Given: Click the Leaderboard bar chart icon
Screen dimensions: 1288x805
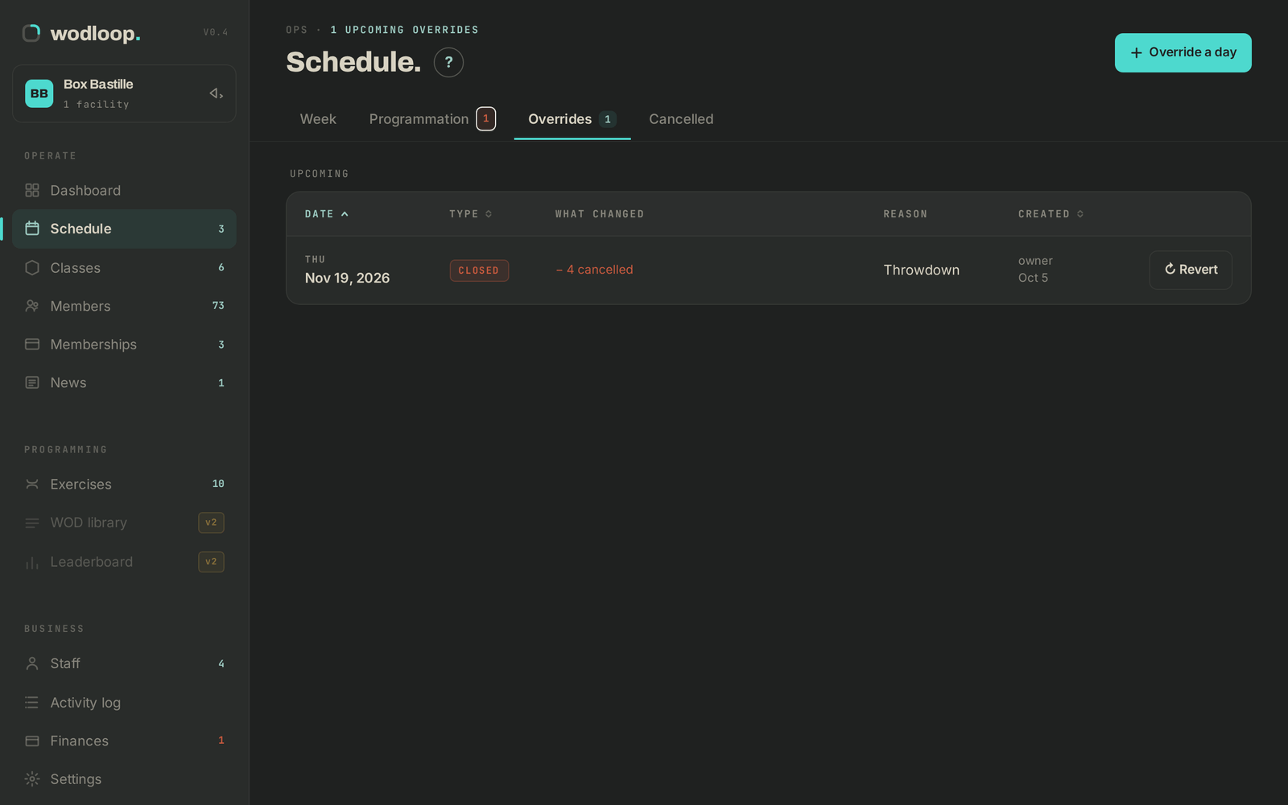Looking at the screenshot, I should (32, 562).
